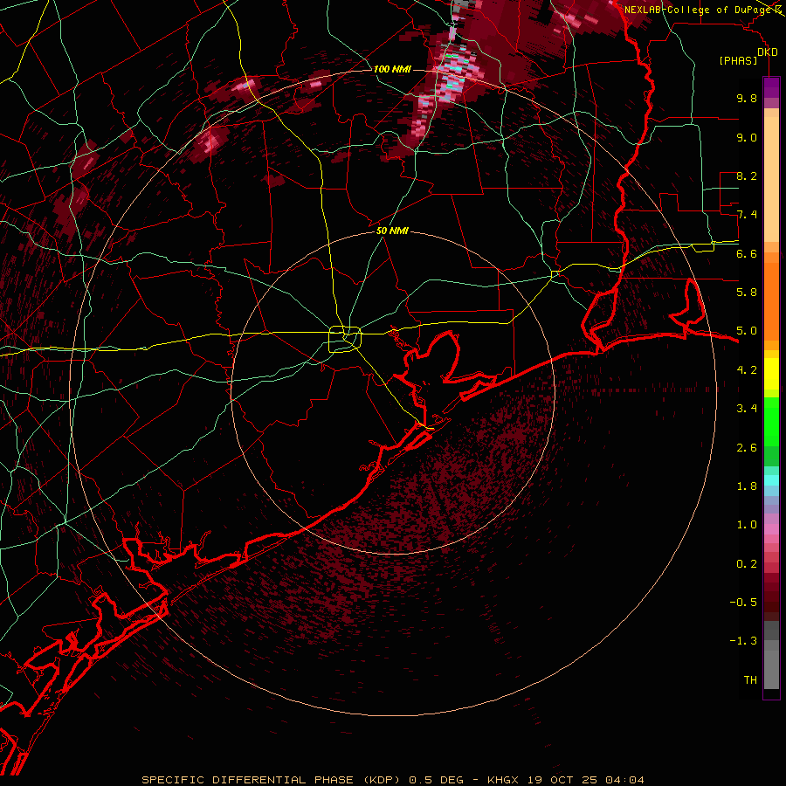Viewport: 786px width, 786px height.
Task: Click the 5.8 scale value
Action: [747, 293]
